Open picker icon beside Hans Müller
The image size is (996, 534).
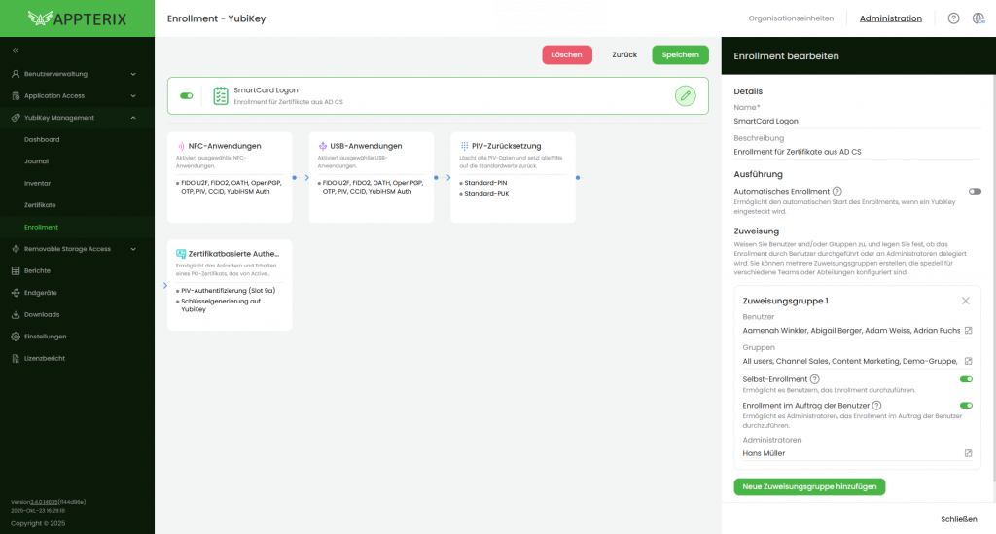coord(968,453)
